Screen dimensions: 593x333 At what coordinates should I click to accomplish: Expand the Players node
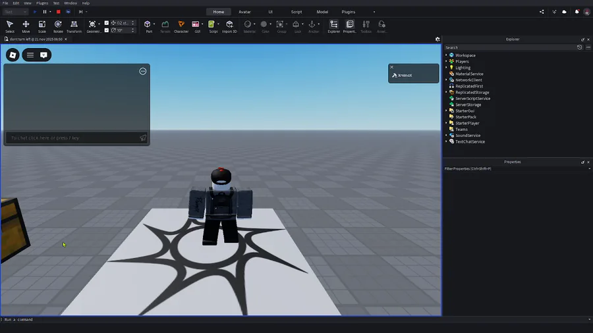(x=446, y=61)
